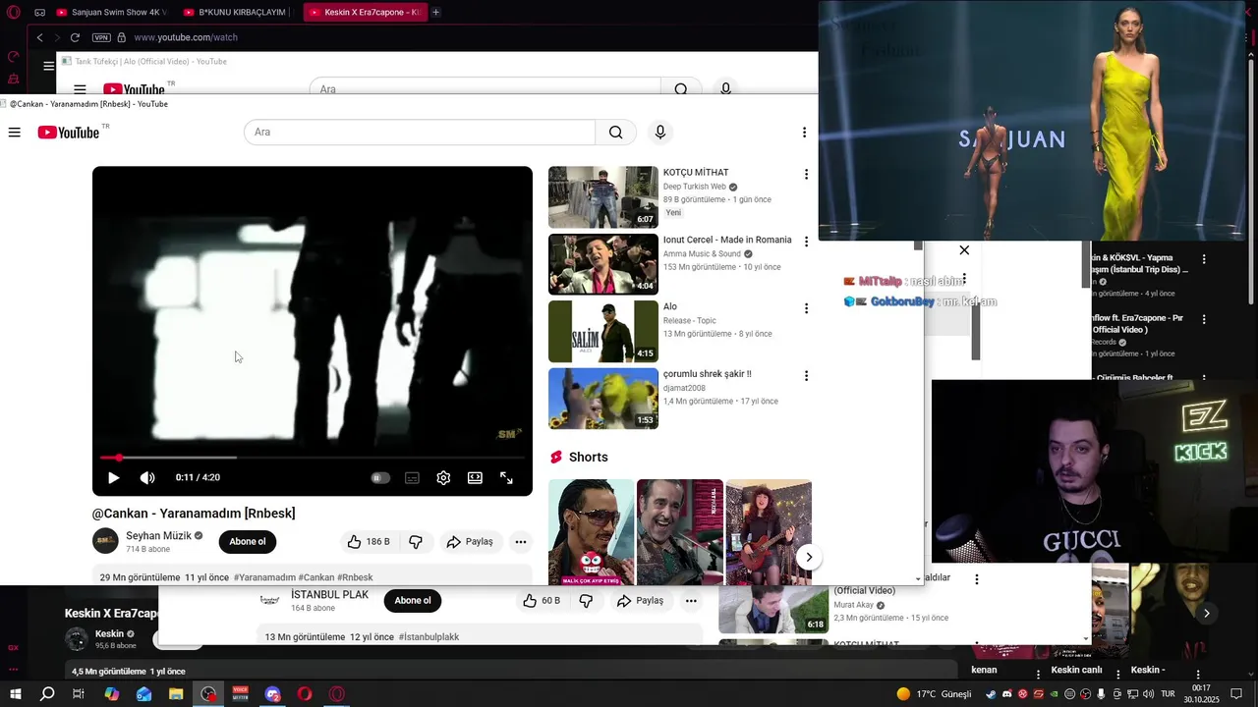Image resolution: width=1258 pixels, height=707 pixels.
Task: Open the GX Corner gamepad icon
Action: [39, 13]
